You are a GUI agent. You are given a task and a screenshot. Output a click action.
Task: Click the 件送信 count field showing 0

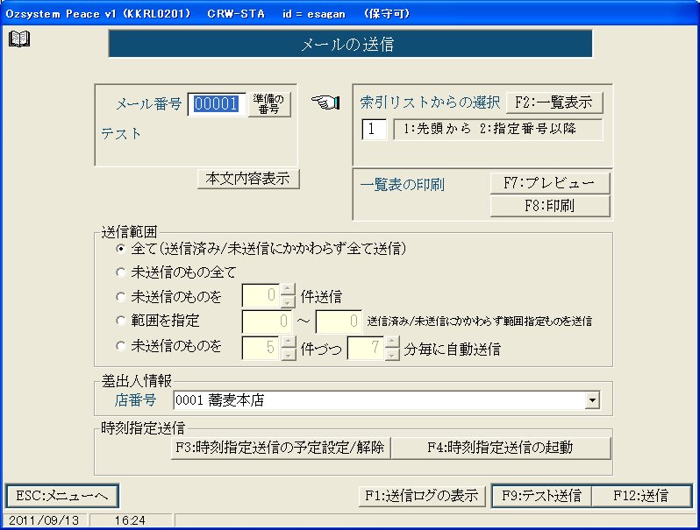pyautogui.click(x=261, y=295)
